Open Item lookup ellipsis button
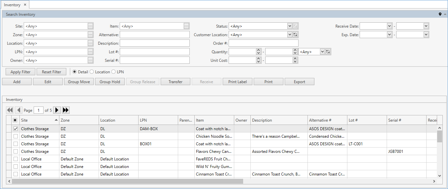This screenshot has height=189, width=448. (186, 26)
